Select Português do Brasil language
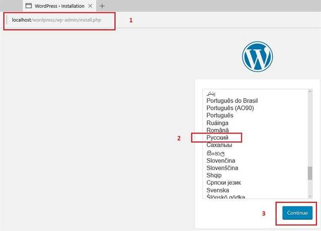This screenshot has height=231, width=321. [232, 101]
